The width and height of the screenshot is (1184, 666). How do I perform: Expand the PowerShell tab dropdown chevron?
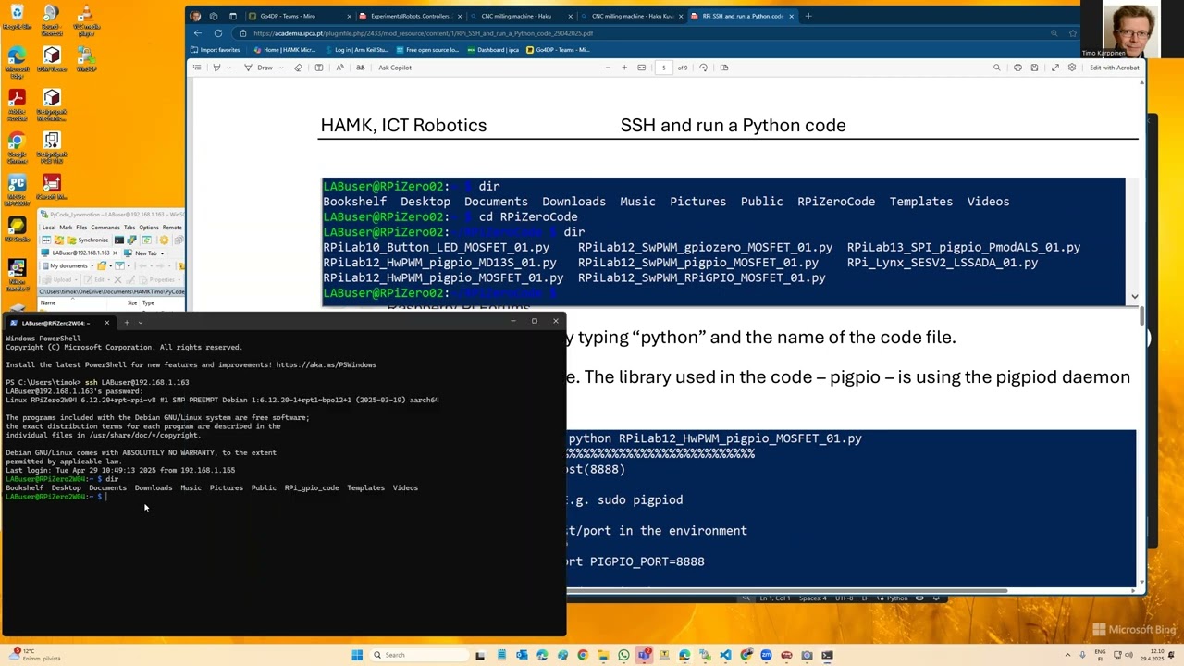[x=141, y=323]
